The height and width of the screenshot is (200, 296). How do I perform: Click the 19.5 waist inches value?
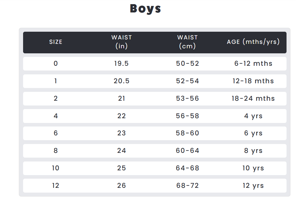point(121,63)
